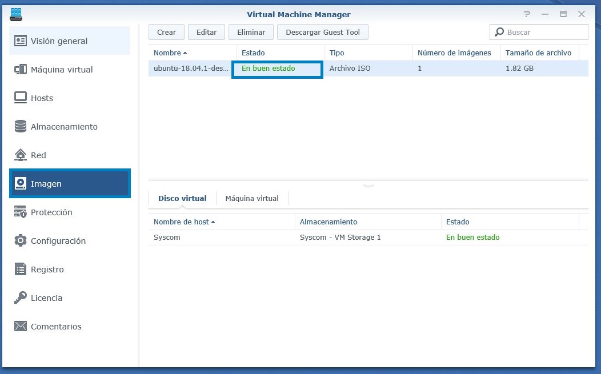This screenshot has width=601, height=374.
Task: Select the Red network icon
Action: tap(21, 155)
